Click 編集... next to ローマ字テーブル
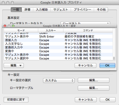 point(94,88)
